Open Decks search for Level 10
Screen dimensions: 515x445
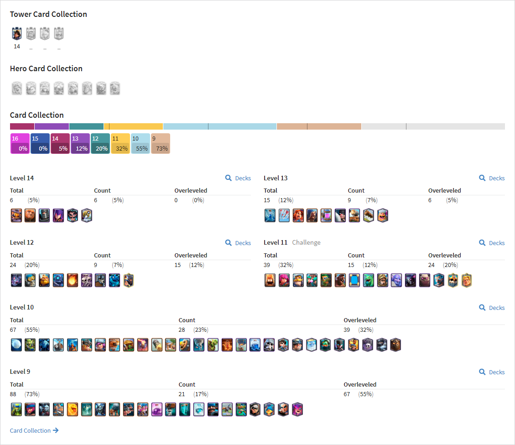pos(492,308)
